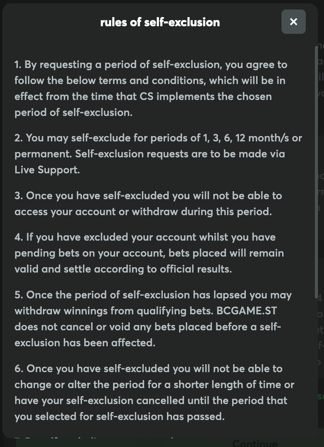This screenshot has height=447, width=324.
Task: Click the dialog's vertical scrollbar thumb
Action: click(x=316, y=171)
